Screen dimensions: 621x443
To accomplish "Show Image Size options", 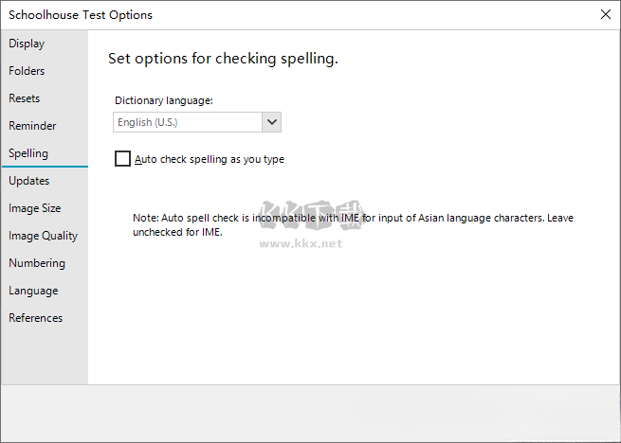I will [x=34, y=208].
